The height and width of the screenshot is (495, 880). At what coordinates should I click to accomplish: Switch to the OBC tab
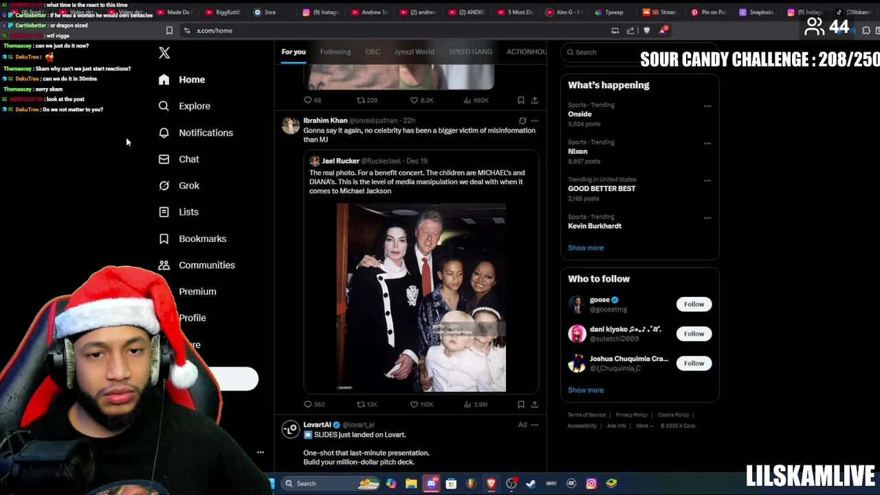point(373,52)
